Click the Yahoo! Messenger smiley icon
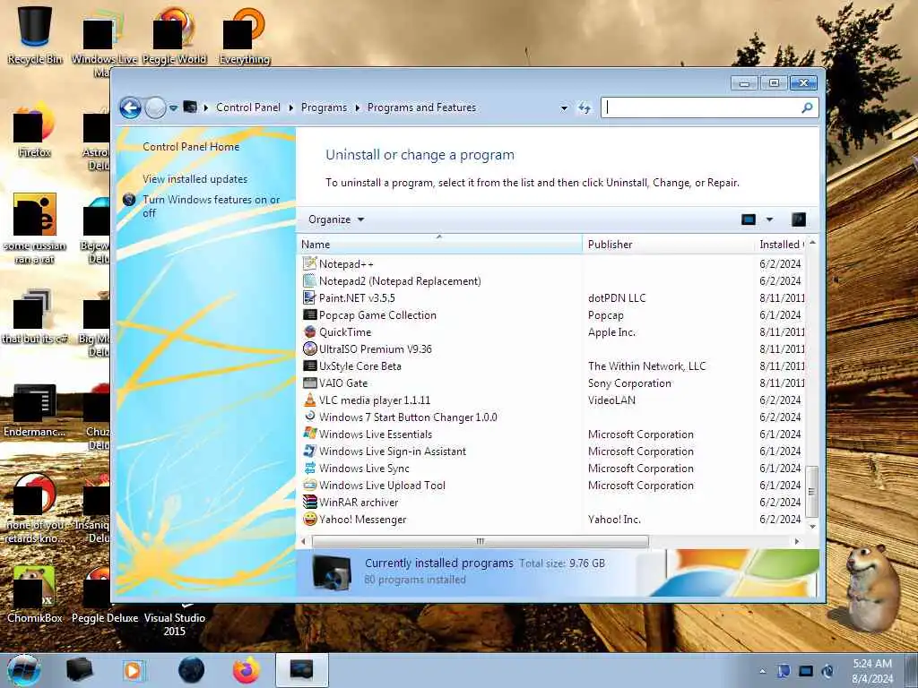This screenshot has width=918, height=688. point(309,519)
